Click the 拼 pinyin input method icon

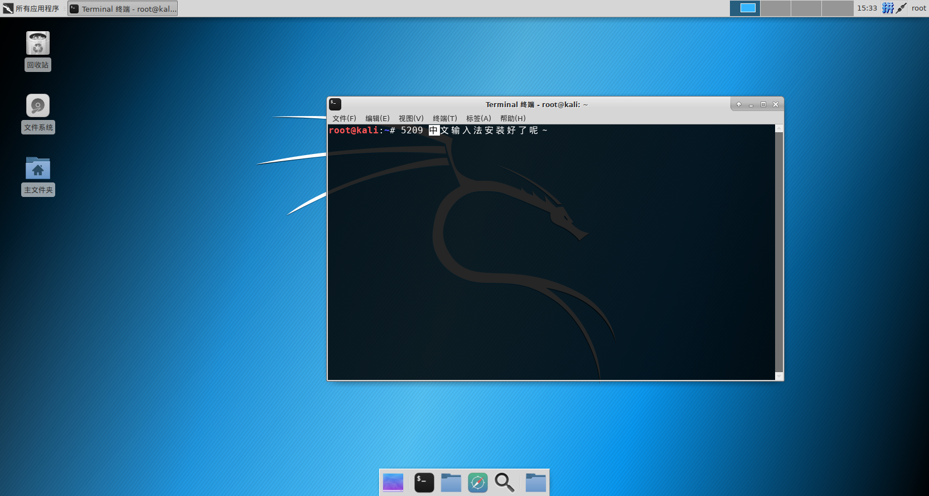pyautogui.click(x=888, y=8)
